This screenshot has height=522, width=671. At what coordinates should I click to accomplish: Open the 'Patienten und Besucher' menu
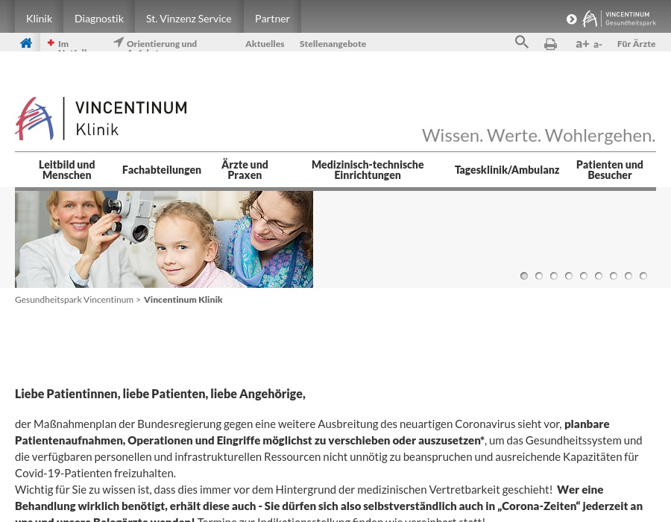click(609, 169)
